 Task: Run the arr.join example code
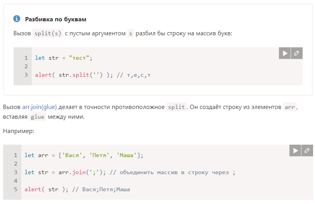[x=295, y=150]
